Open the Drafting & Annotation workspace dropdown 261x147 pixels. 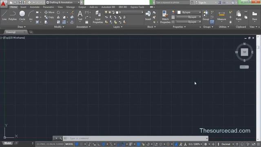62,2
